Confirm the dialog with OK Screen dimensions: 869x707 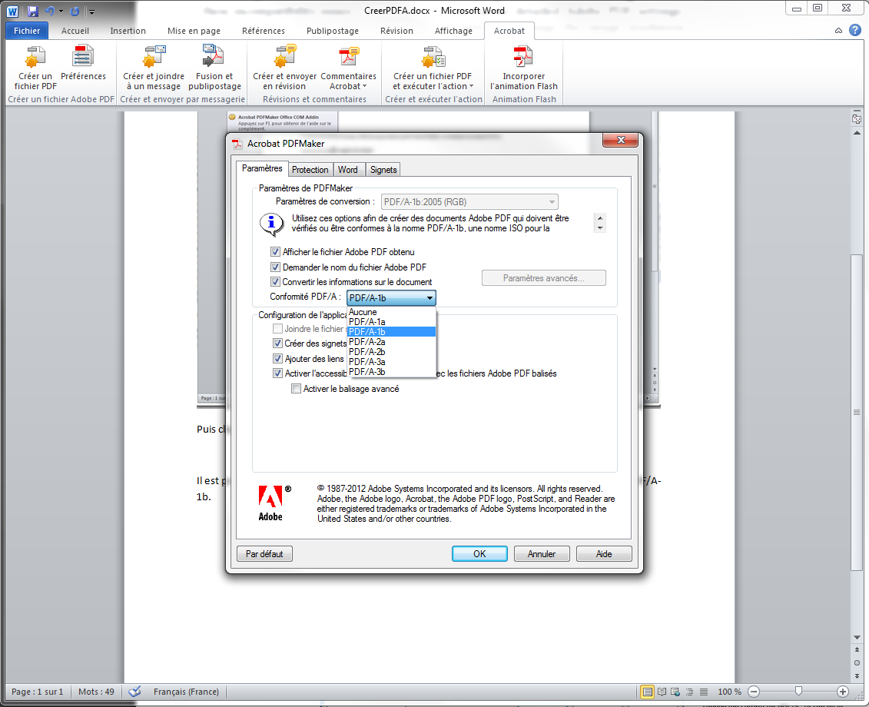point(479,553)
